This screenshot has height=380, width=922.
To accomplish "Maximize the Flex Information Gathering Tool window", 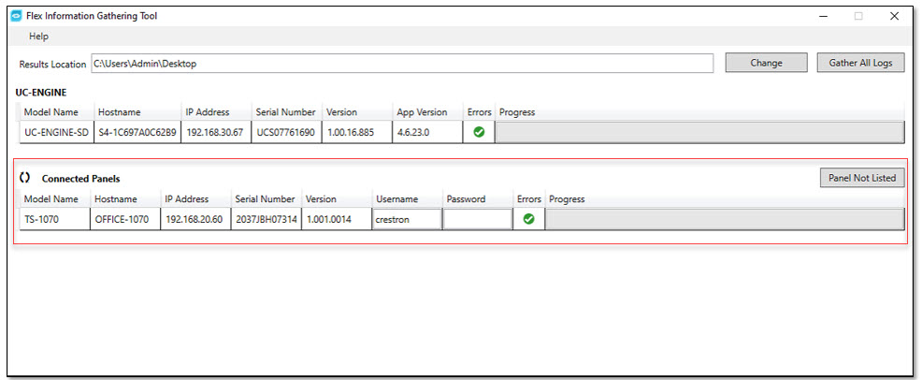I will click(x=857, y=16).
